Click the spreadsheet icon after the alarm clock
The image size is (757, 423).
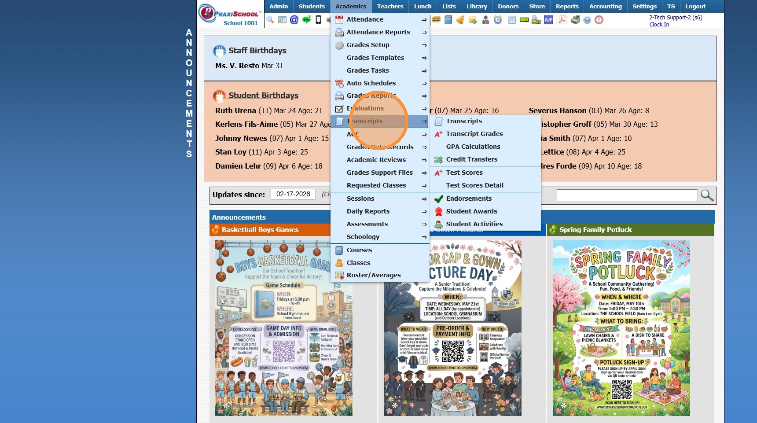click(x=512, y=20)
